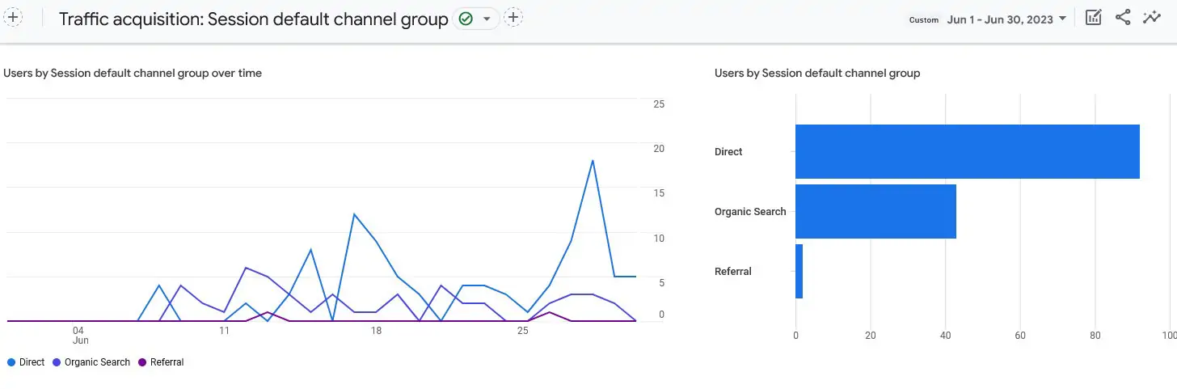The width and height of the screenshot is (1177, 389).
Task: Click the Organic Search line peak near Jun 12
Action: click(x=246, y=268)
